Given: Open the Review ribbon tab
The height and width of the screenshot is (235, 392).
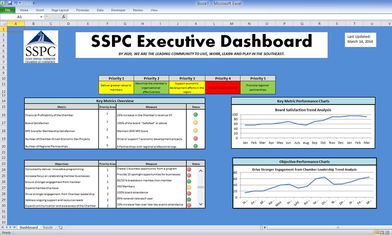Looking at the screenshot, I should pos(138,10).
